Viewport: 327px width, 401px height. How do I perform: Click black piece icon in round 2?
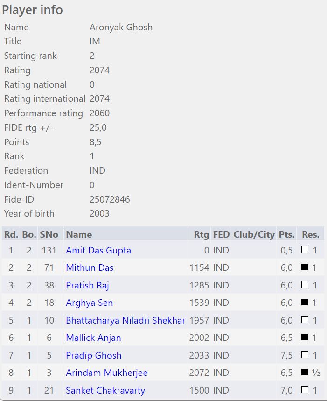tap(305, 268)
